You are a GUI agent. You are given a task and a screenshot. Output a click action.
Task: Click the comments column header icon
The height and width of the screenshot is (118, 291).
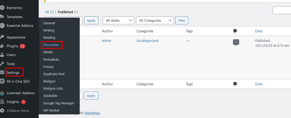(235, 31)
